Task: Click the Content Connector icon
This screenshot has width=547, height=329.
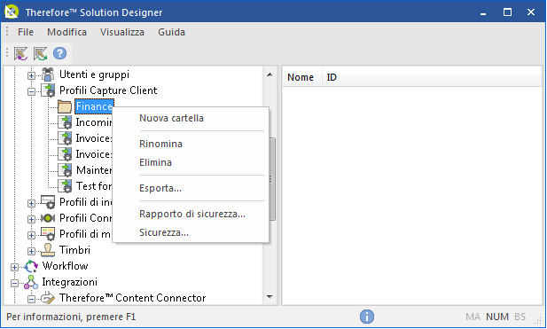Action: pos(48,298)
